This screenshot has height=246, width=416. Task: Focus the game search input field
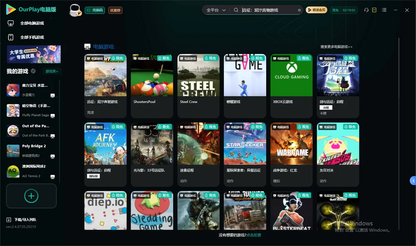click(x=269, y=10)
